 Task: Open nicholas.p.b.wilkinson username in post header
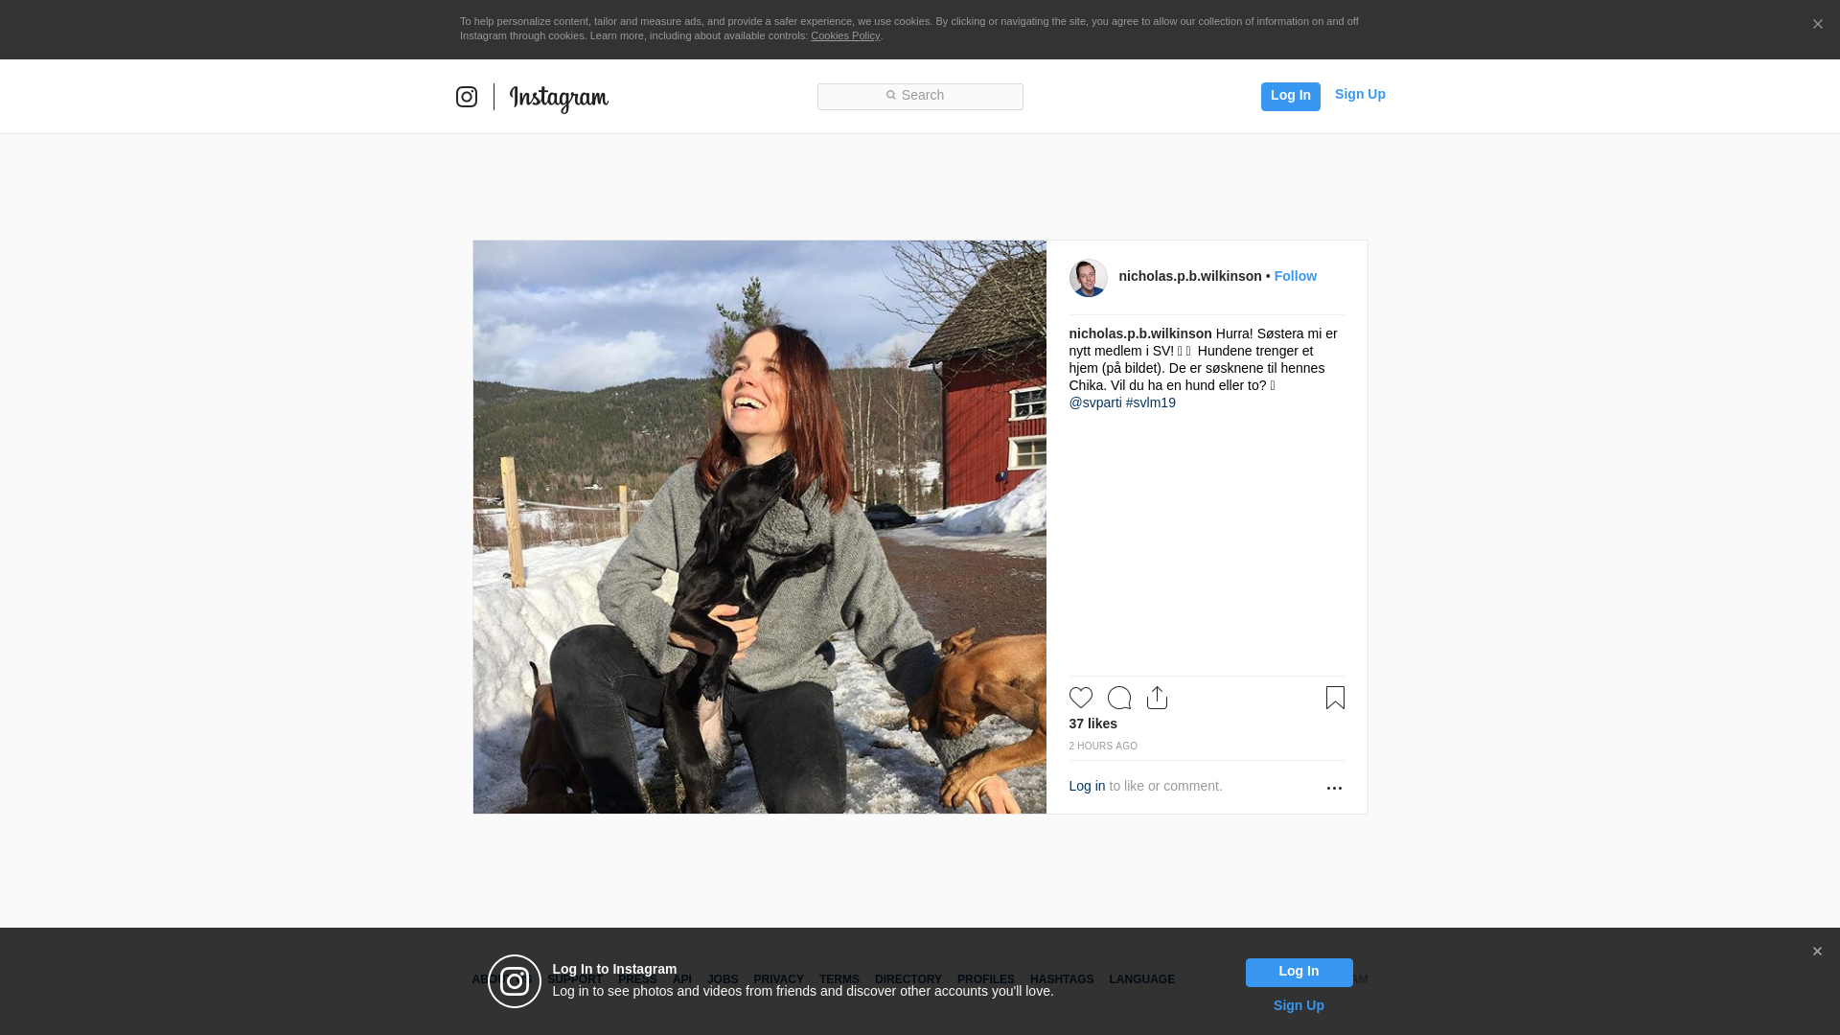pyautogui.click(x=1190, y=276)
